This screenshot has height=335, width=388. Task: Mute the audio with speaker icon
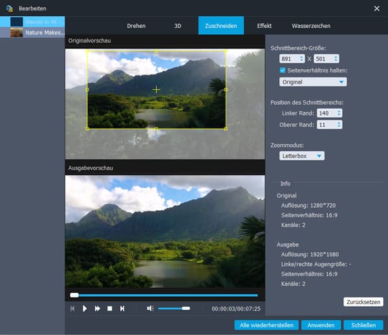150,308
